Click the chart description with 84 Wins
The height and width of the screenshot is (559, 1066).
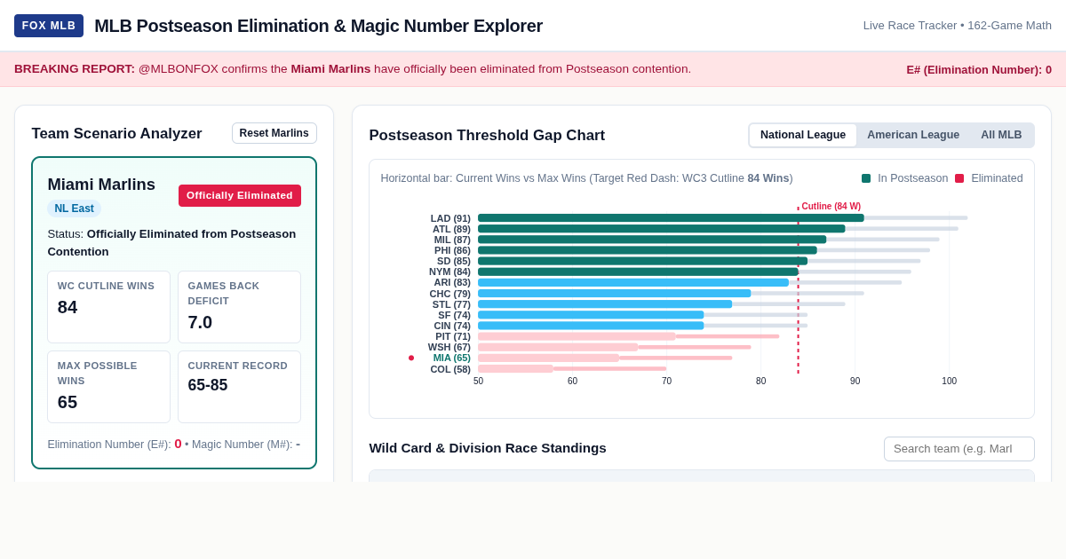pos(587,178)
